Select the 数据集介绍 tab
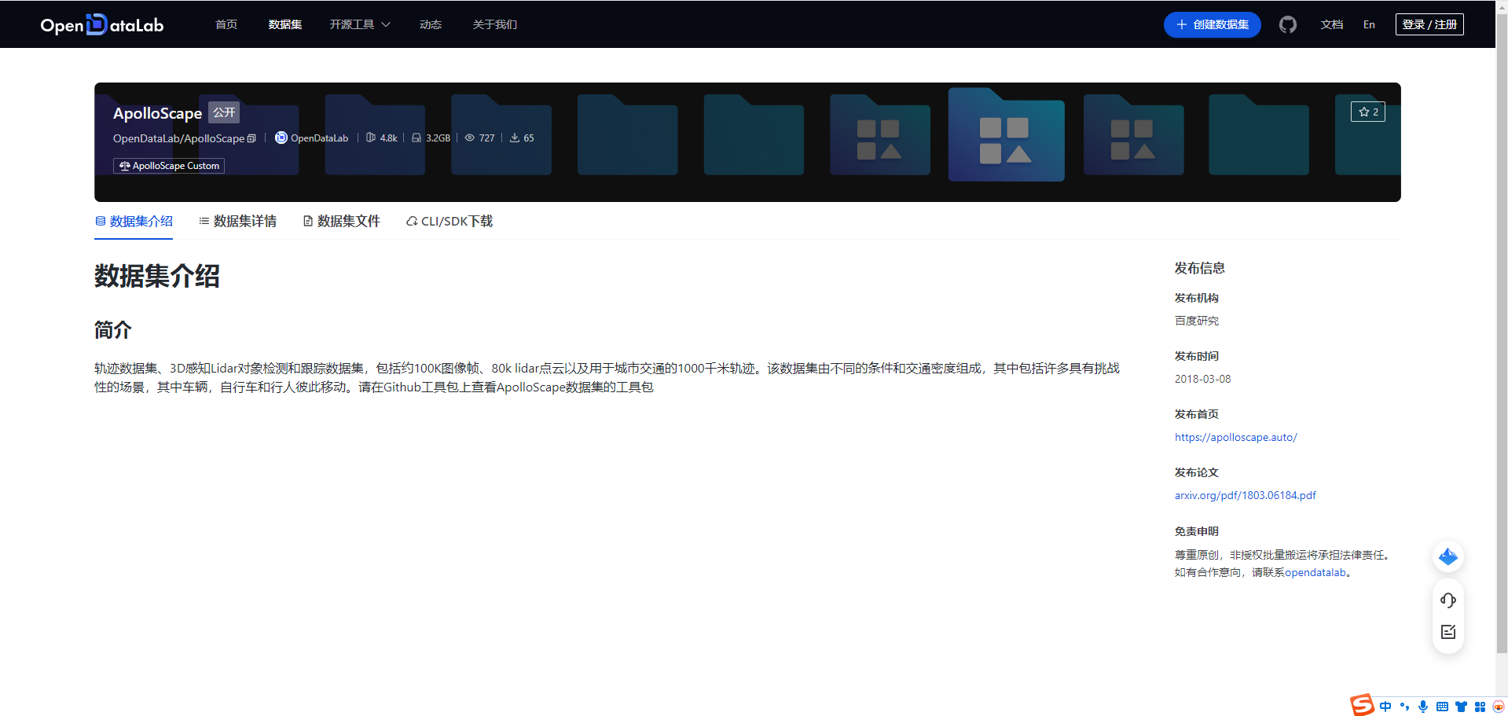 click(x=134, y=222)
